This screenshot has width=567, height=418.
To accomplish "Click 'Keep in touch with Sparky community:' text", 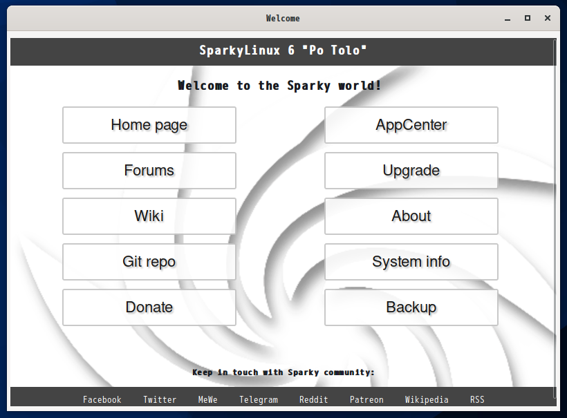I will point(283,372).
